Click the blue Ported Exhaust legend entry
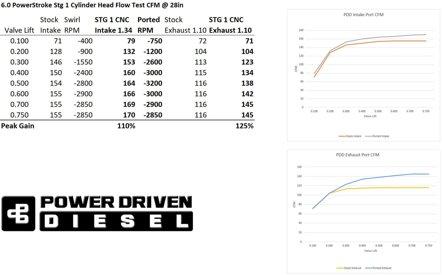This screenshot has height=275, width=442. pyautogui.click(x=380, y=268)
